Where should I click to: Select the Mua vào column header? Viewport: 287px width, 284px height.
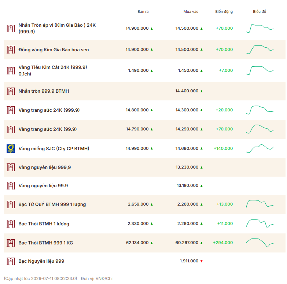(x=191, y=11)
